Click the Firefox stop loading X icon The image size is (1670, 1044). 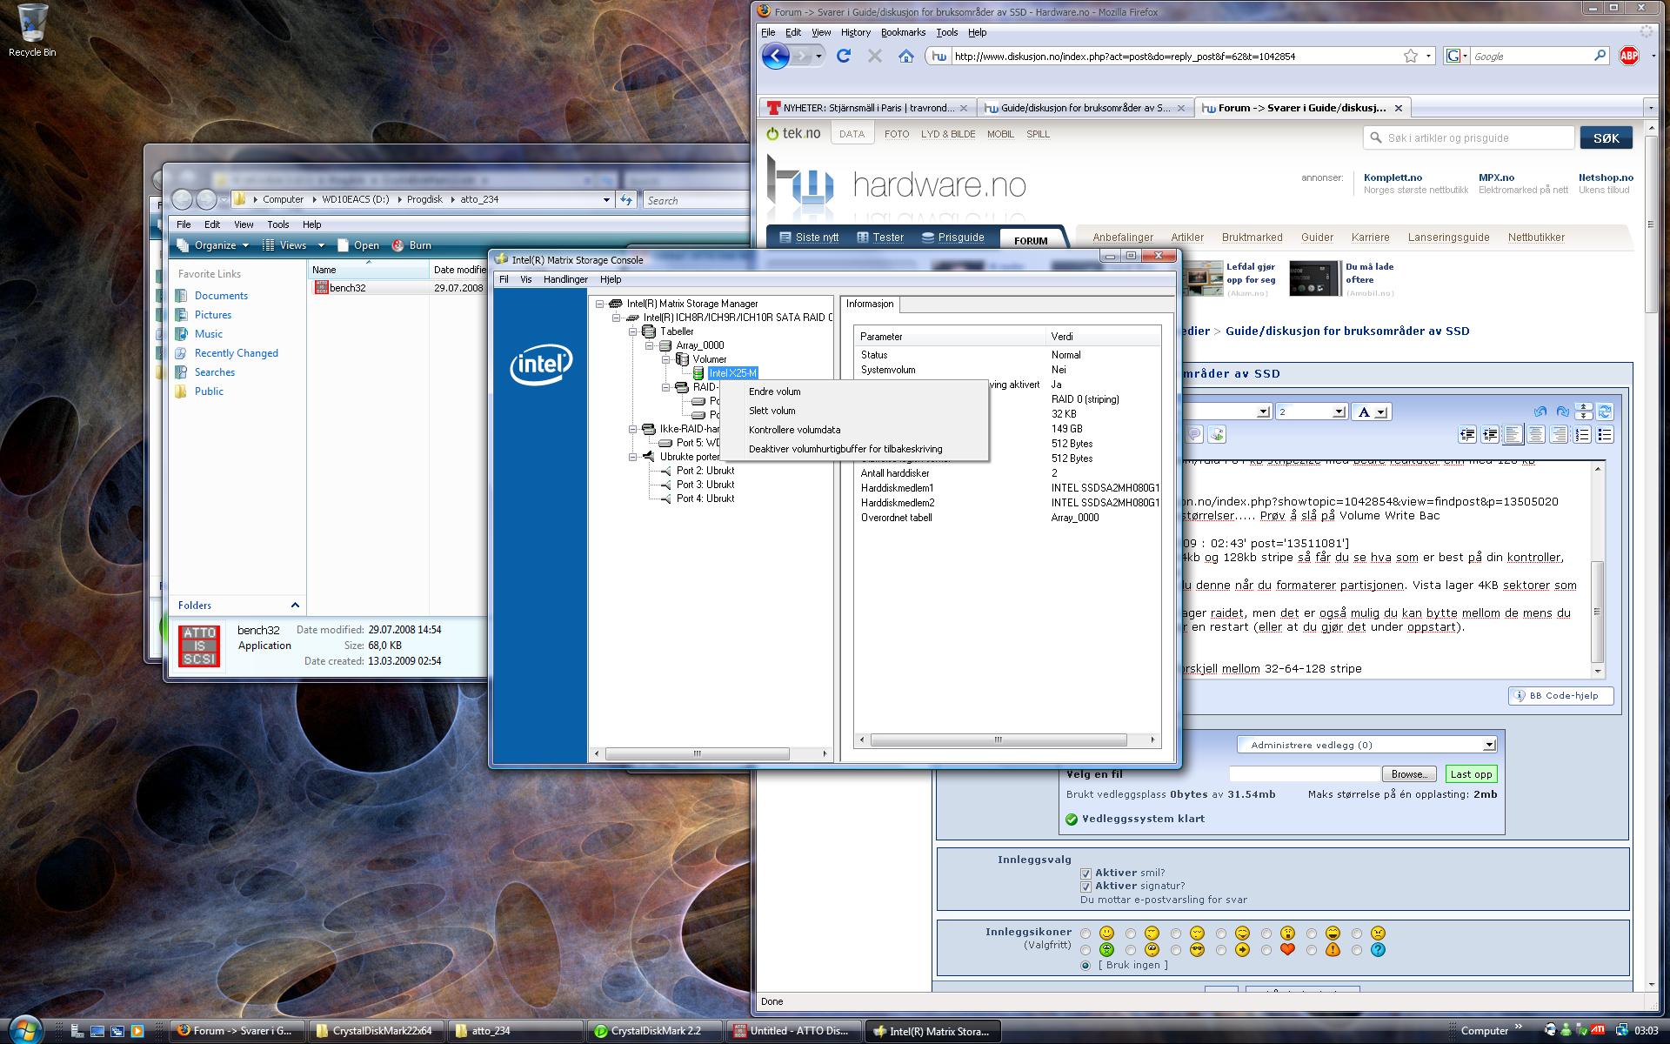pos(875,57)
